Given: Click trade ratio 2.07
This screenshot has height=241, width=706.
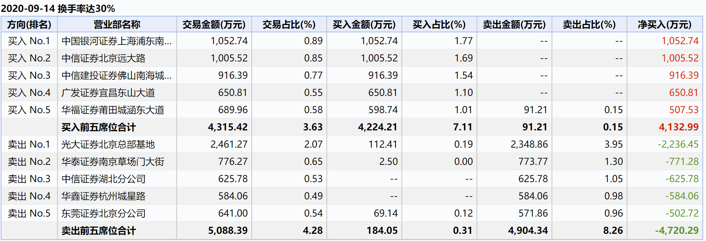Looking at the screenshot, I should 313,144.
